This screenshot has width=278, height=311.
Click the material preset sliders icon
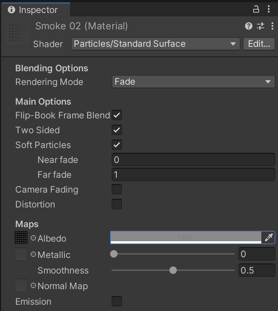tap(261, 26)
